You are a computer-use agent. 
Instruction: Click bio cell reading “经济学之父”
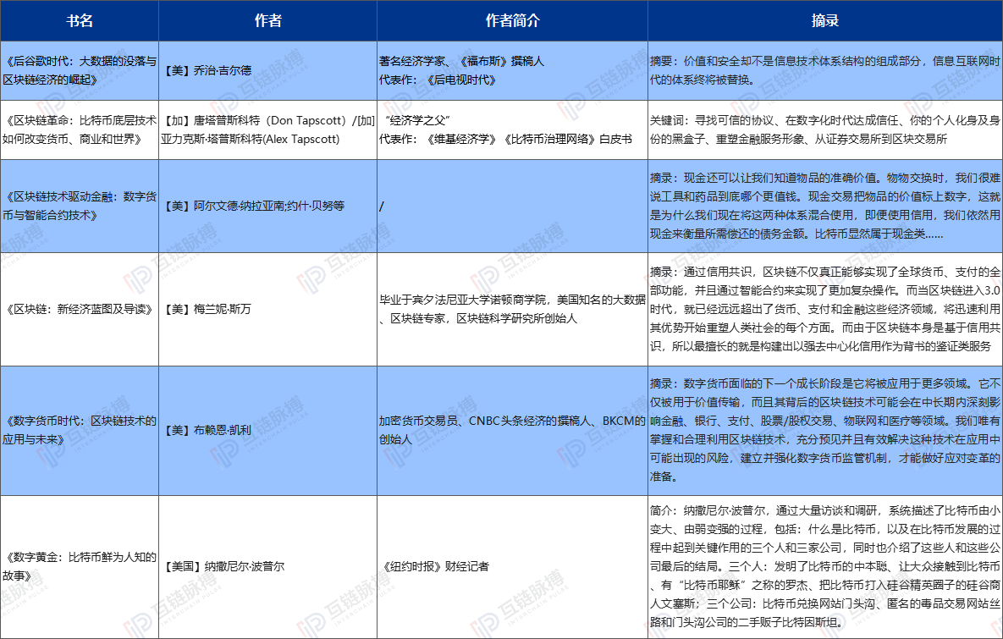(x=512, y=129)
